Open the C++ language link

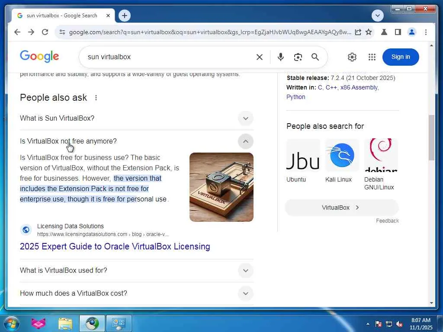coord(331,87)
